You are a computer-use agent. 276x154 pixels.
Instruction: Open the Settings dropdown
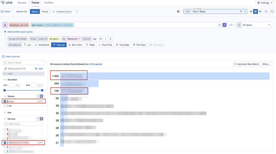[265, 3]
